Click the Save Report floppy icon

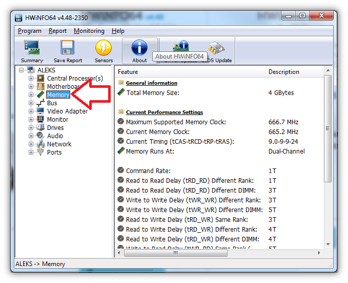coord(68,48)
